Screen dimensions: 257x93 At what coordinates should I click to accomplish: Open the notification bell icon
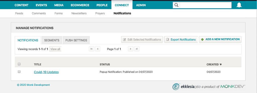click(x=239, y=5)
